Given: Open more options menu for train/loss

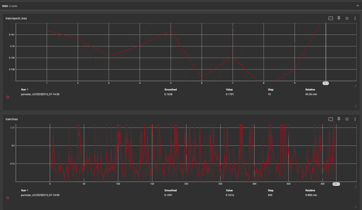Looking at the screenshot, I should pyautogui.click(x=355, y=119).
